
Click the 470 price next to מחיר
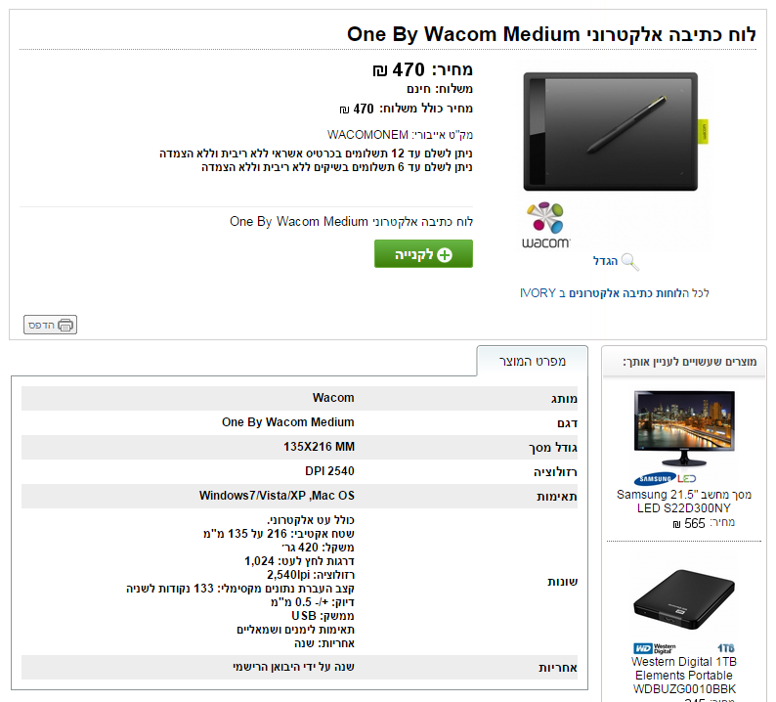409,70
